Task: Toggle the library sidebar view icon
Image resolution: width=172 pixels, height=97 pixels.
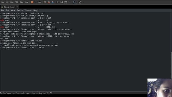Action: (x=58, y=2)
